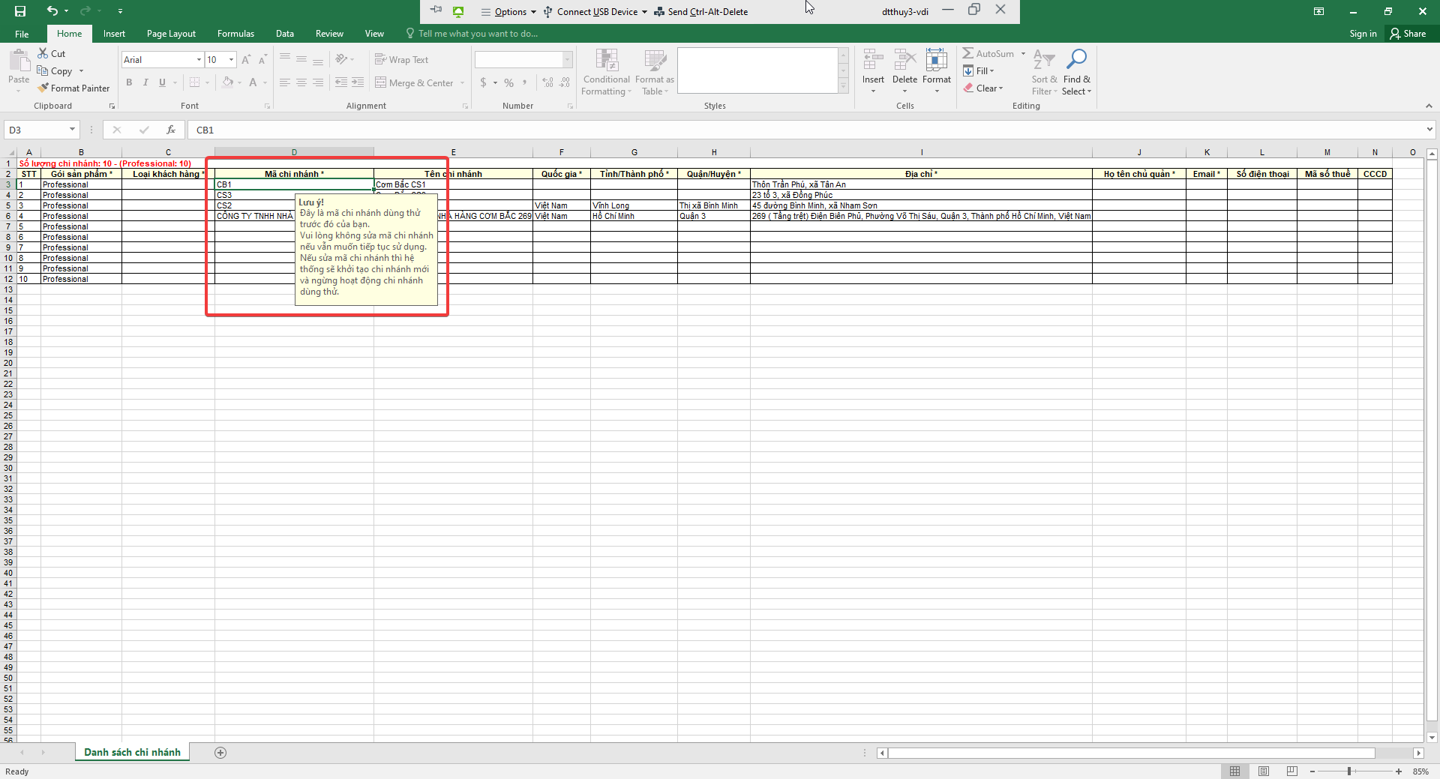Screen dimensions: 1440x779
Task: Click the Cut scissors icon
Action: (x=43, y=53)
